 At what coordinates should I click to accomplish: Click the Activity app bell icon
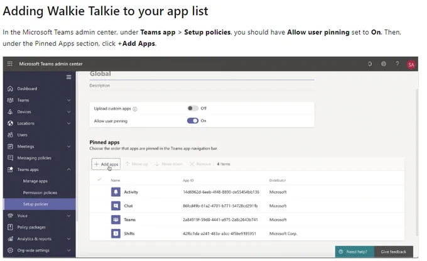[x=116, y=192]
